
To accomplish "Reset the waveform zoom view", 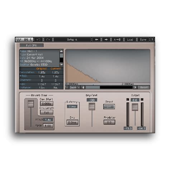I will tap(144, 88).
